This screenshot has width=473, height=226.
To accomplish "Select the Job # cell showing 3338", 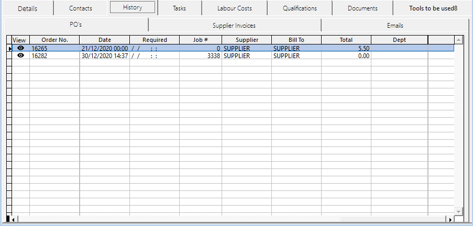I will tap(200, 55).
